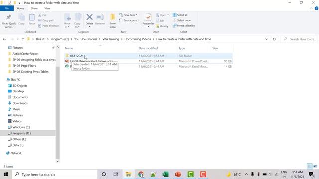Click VBA Training breadcrumb
The width and height of the screenshot is (319, 179).
point(111,39)
